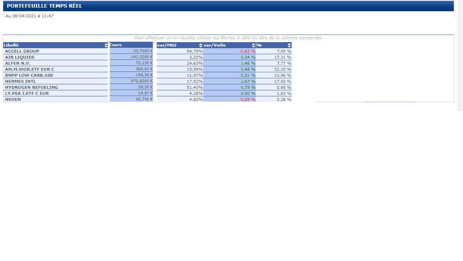463x261 pixels.
Task: Select HYDROGEN REFUELING row label
Action: 32,87
